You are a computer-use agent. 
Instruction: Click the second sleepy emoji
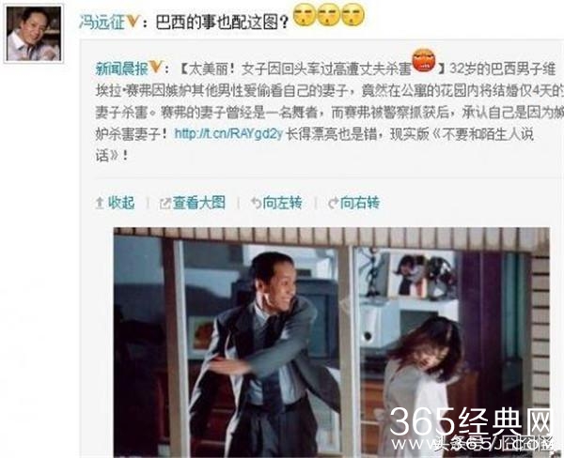click(328, 15)
